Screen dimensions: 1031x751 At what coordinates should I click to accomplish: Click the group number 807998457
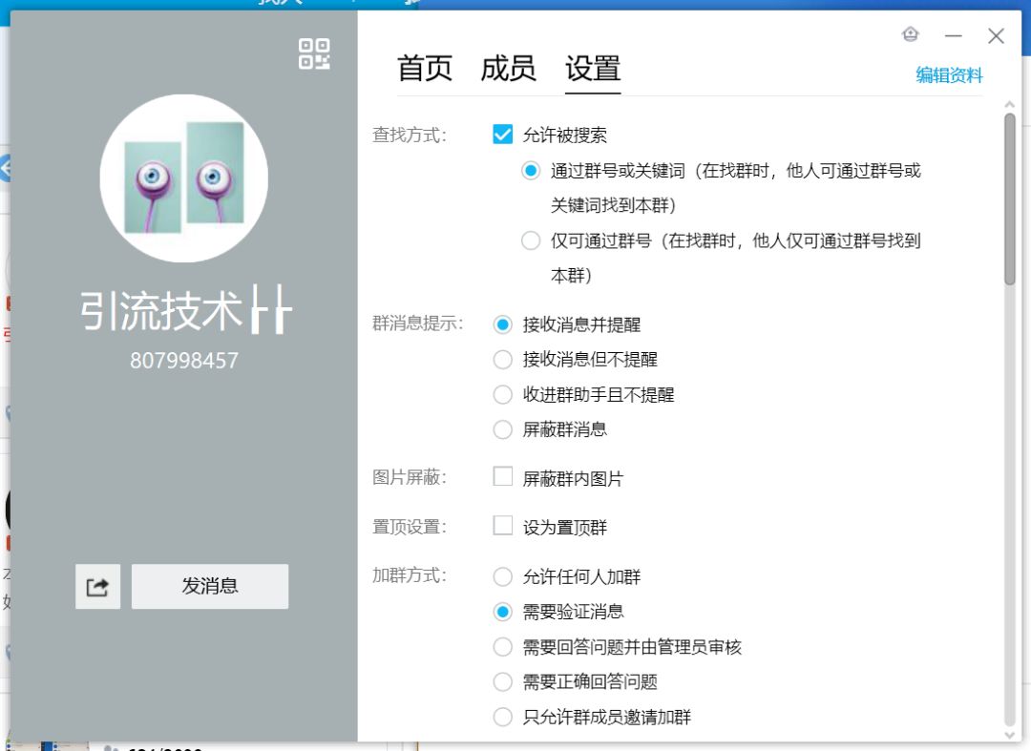click(x=184, y=361)
